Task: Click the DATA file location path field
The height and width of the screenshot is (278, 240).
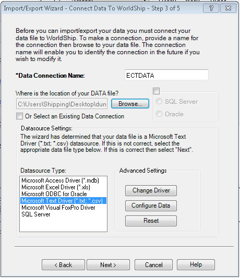Action: click(x=62, y=104)
